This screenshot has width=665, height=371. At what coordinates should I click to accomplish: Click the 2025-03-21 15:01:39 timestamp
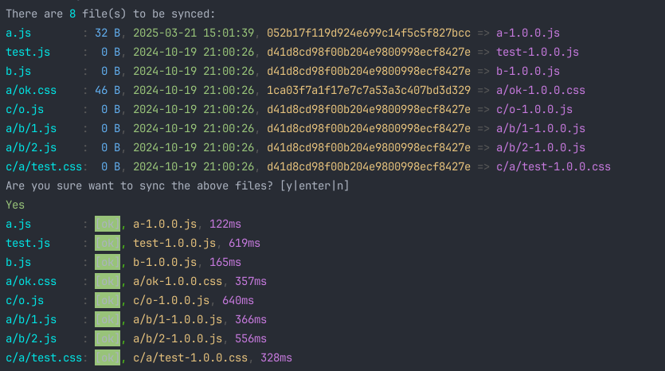click(194, 33)
